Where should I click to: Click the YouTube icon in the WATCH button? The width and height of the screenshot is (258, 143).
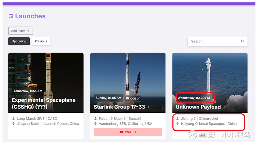tap(122, 132)
